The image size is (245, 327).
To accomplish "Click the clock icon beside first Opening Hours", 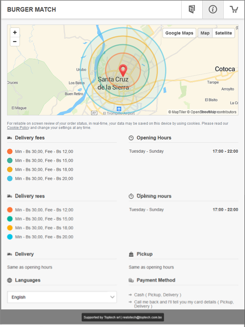I will click(131, 138).
